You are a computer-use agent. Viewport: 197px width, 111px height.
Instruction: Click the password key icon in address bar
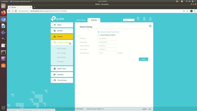click(184, 11)
